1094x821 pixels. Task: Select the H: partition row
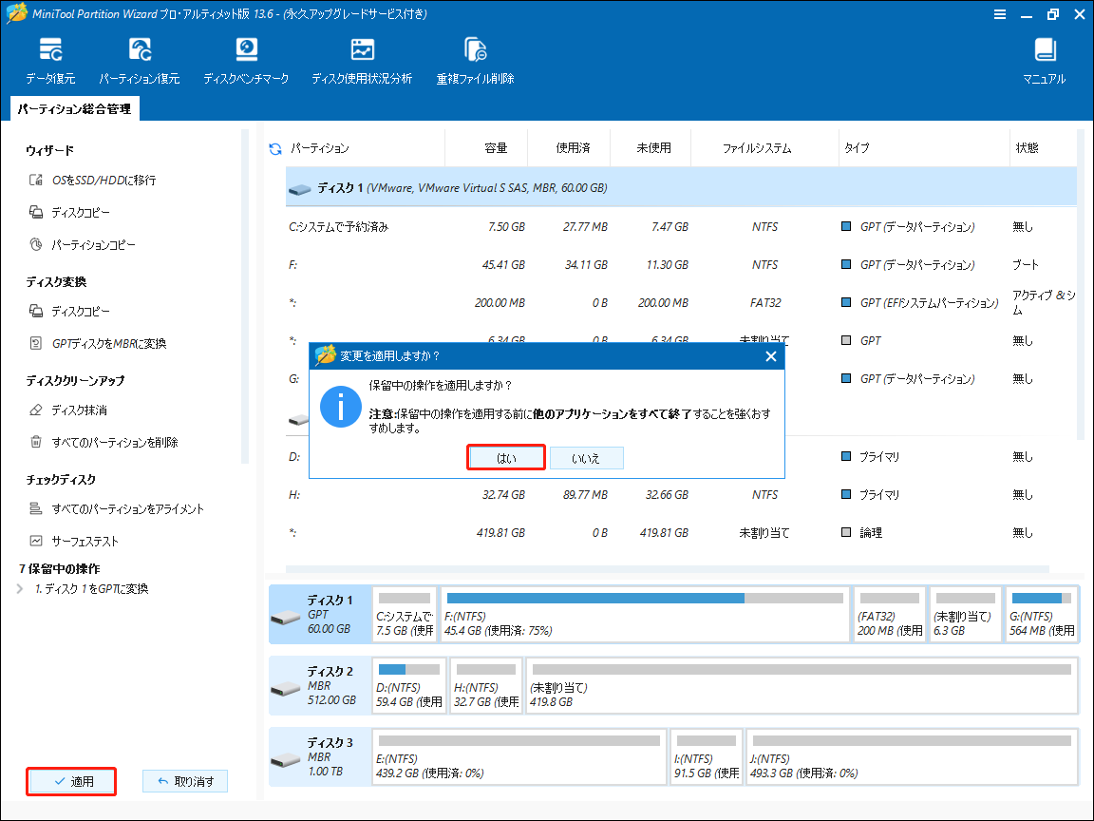tap(681, 494)
